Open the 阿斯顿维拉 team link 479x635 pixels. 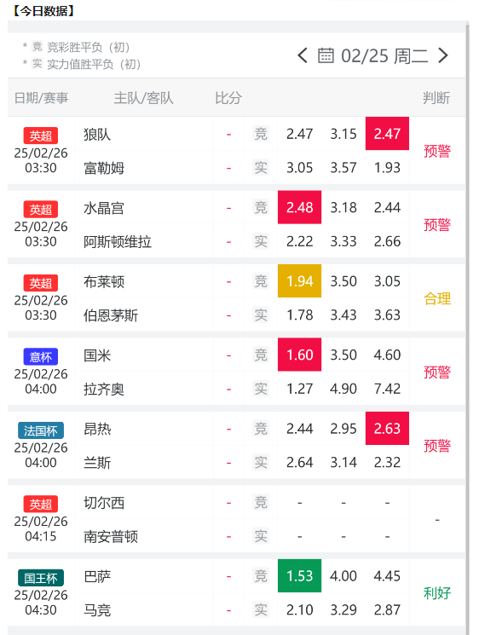tap(118, 242)
